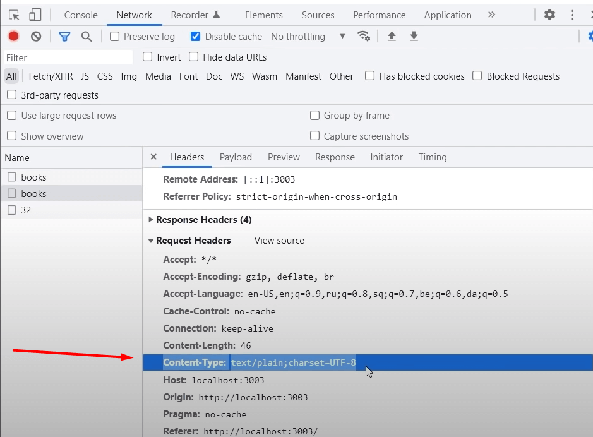Screen dimensions: 593x437
Task: Open the No throttling dropdown
Action: (308, 37)
